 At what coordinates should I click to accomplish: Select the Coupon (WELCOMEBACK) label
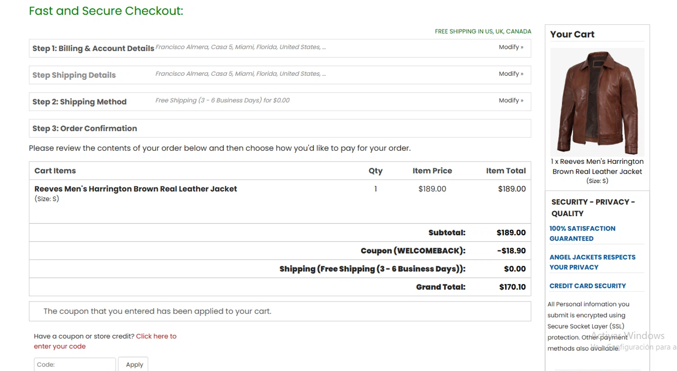click(x=413, y=250)
